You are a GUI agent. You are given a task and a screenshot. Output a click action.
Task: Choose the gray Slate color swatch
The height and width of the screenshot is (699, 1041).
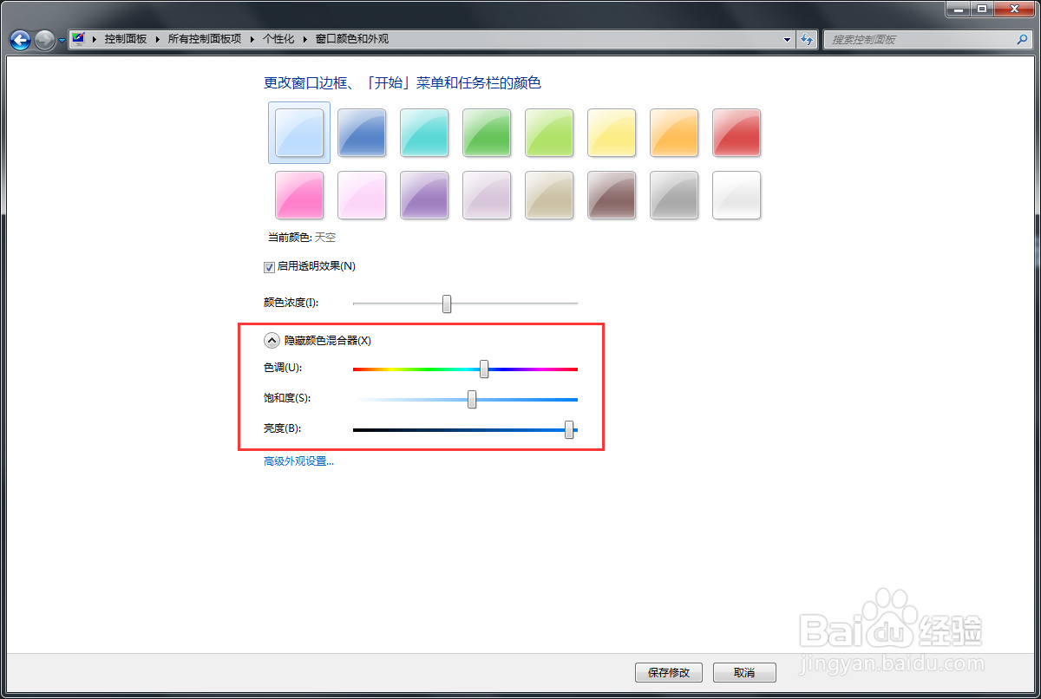click(x=674, y=195)
